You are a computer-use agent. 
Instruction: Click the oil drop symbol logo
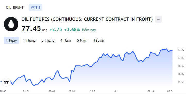click(x=11, y=24)
